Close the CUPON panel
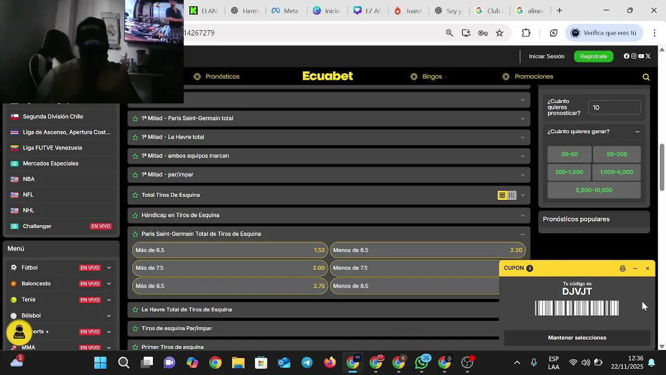The width and height of the screenshot is (666, 375). 648,269
